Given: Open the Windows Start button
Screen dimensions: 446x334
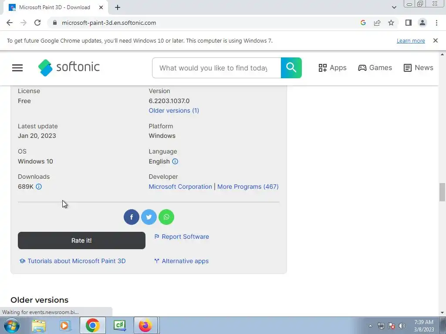Looking at the screenshot, I should pos(12,325).
